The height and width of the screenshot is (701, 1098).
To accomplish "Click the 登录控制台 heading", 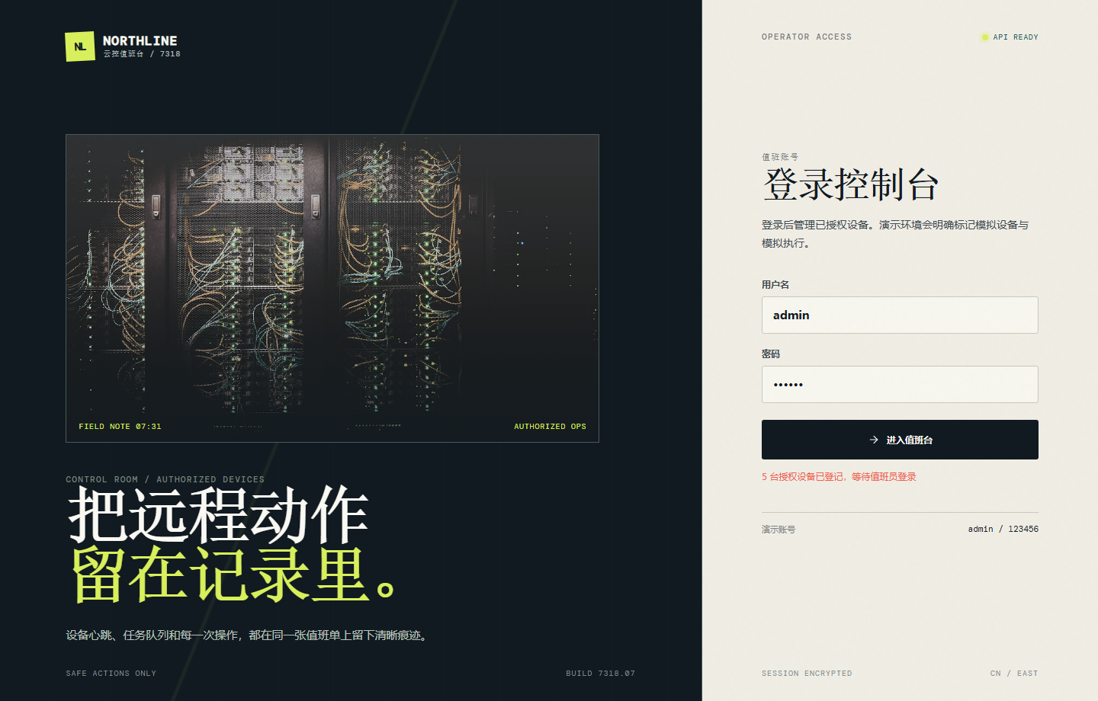I will [x=850, y=184].
